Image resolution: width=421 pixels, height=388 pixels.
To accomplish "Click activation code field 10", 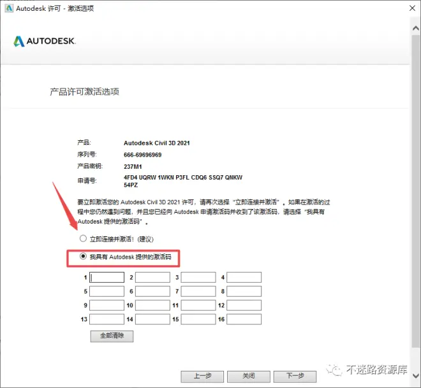I will coord(152,305).
